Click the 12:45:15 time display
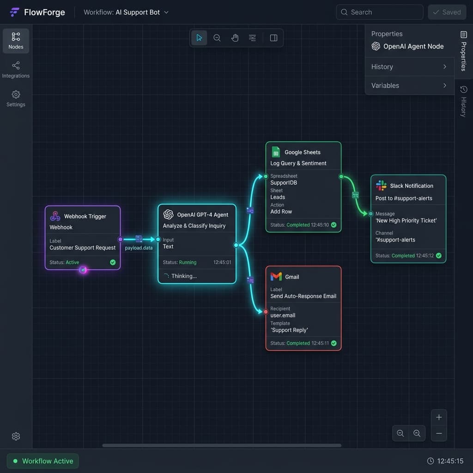Screen dimensions: 473x473 pyautogui.click(x=450, y=461)
